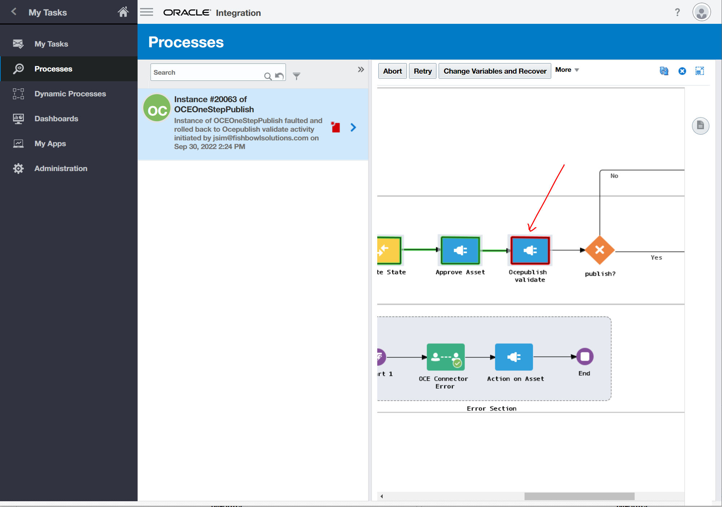Image resolution: width=722 pixels, height=507 pixels.
Task: Reset search with undo arrow icon
Action: [279, 75]
